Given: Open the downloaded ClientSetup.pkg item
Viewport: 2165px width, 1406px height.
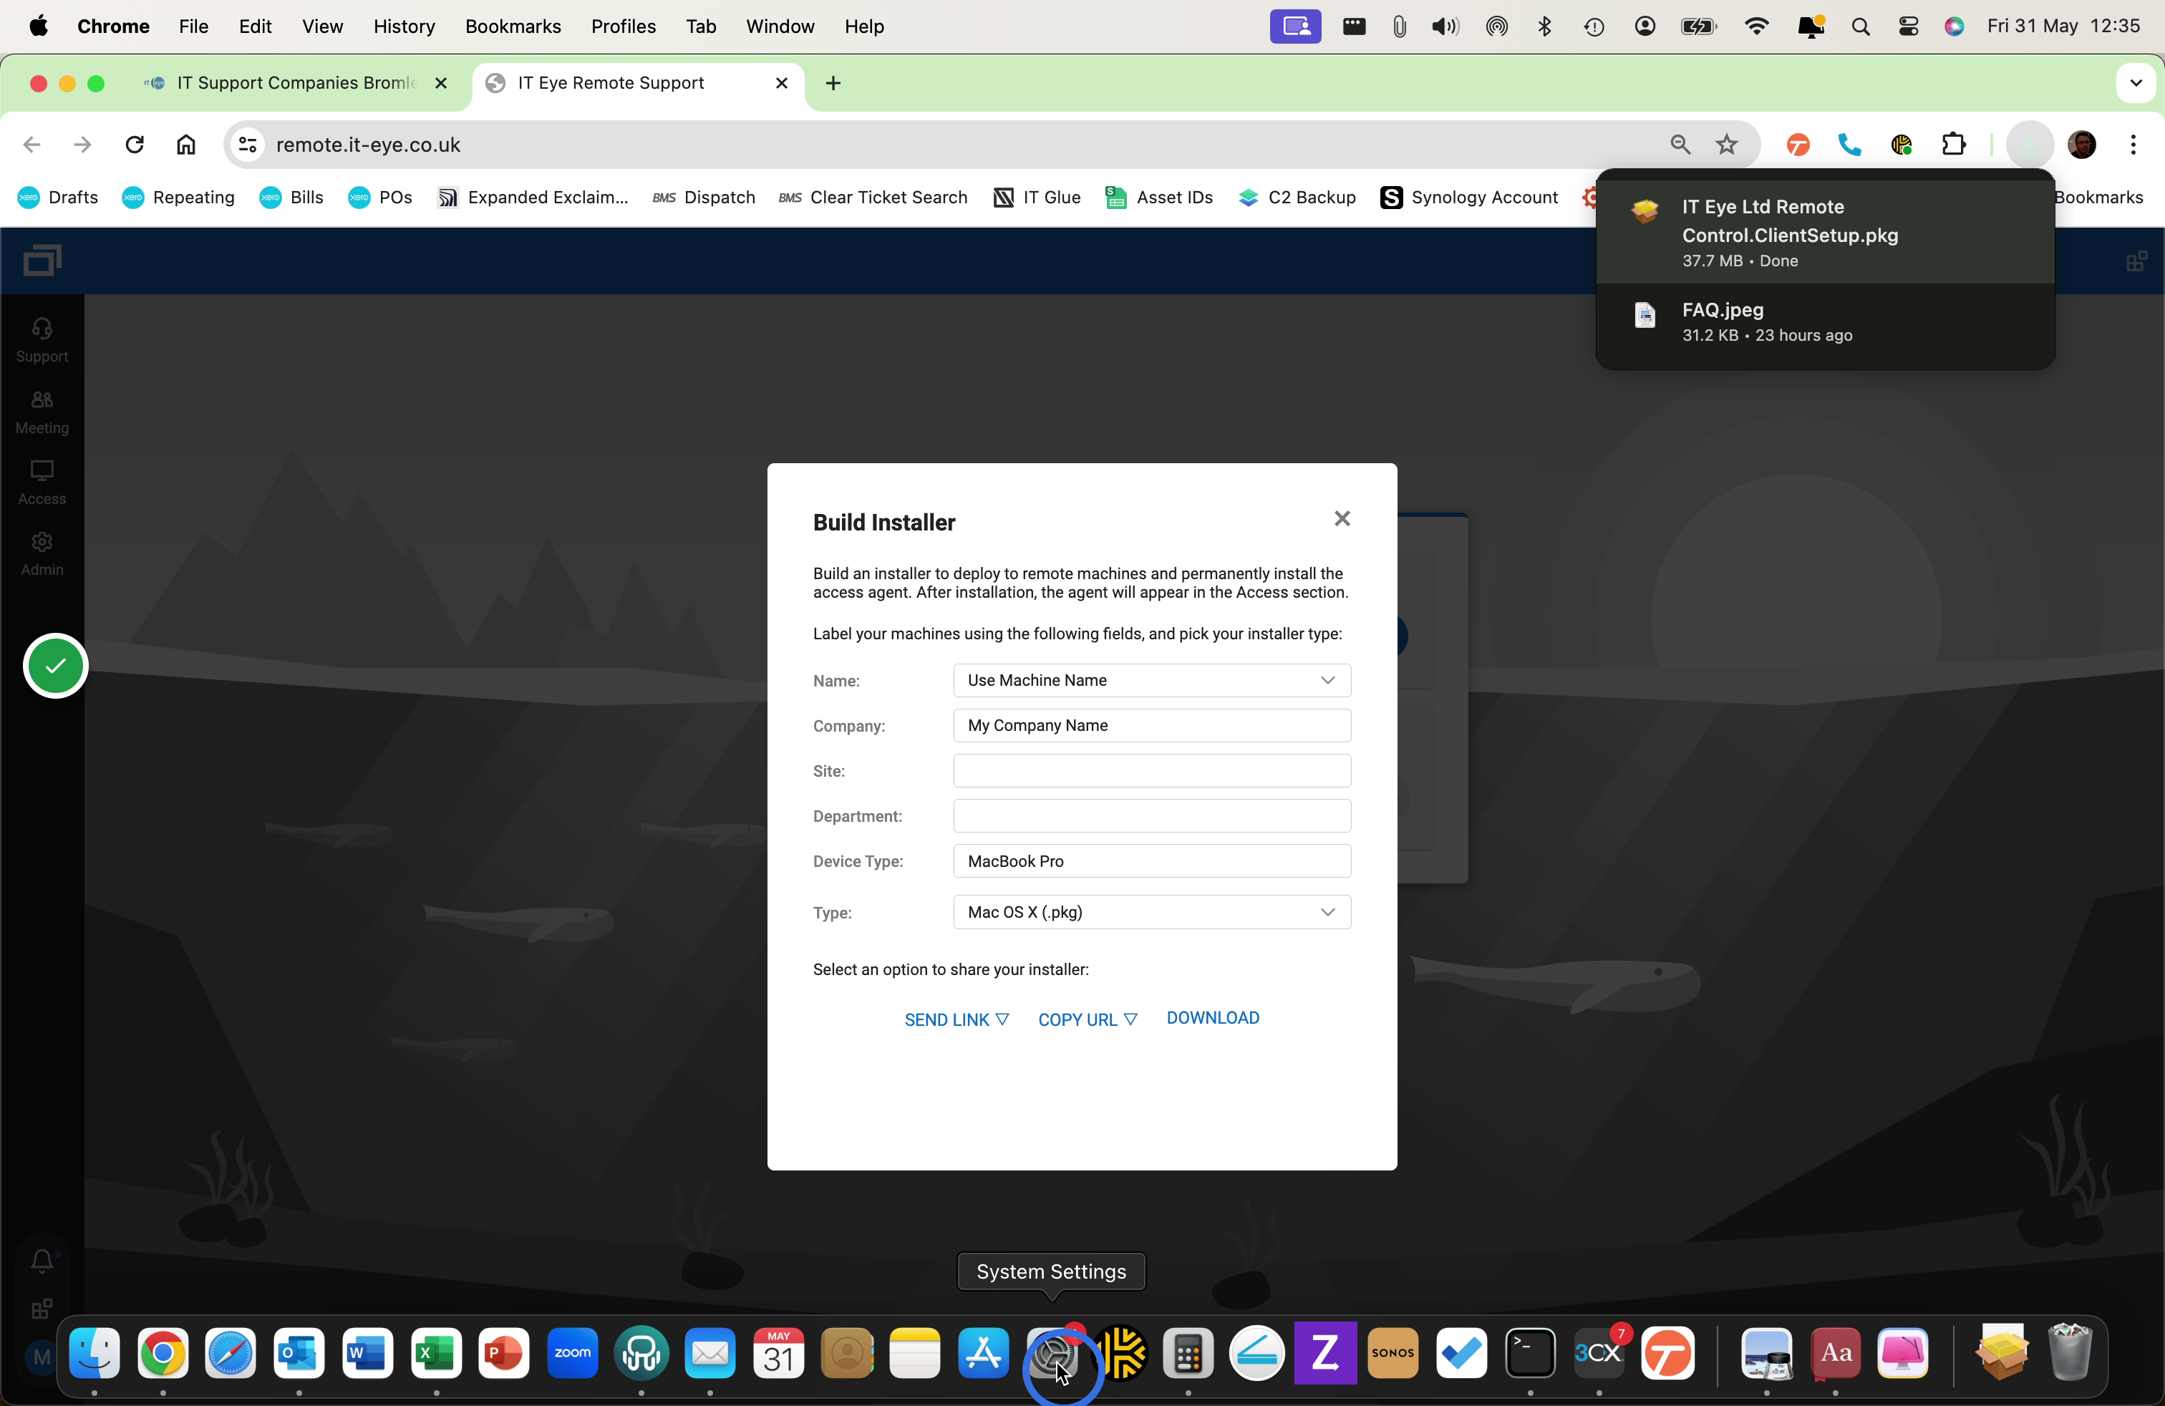Looking at the screenshot, I should pyautogui.click(x=1825, y=232).
